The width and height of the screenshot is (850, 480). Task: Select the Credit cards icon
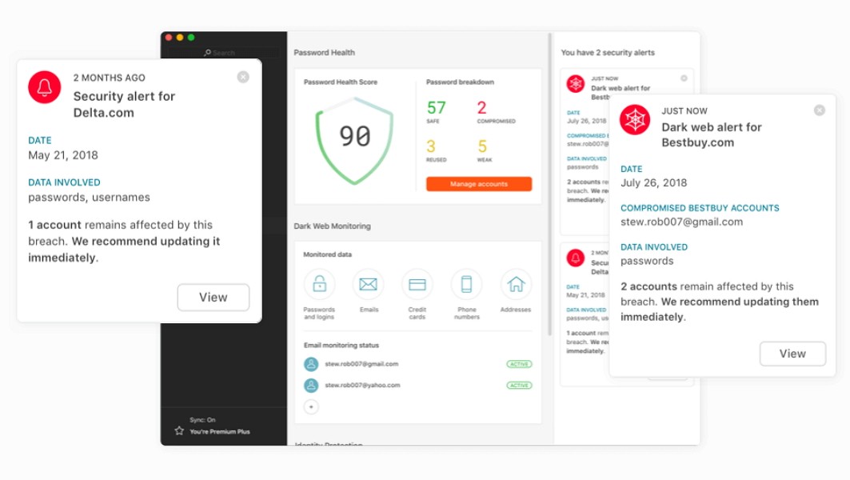[417, 284]
